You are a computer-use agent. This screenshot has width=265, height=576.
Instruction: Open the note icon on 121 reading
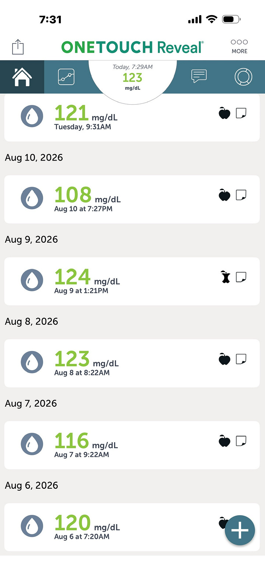pos(241,113)
